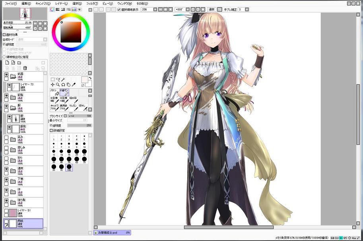
Task: Select the lasso selection tool
Action: click(58, 79)
